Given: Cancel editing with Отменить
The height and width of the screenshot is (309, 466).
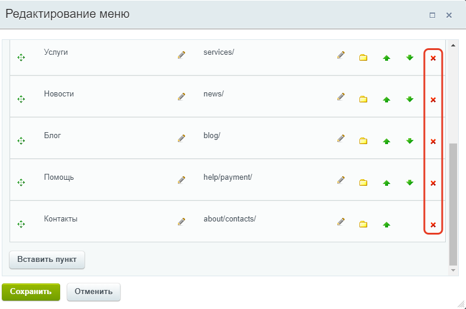Looking at the screenshot, I should 93,292.
